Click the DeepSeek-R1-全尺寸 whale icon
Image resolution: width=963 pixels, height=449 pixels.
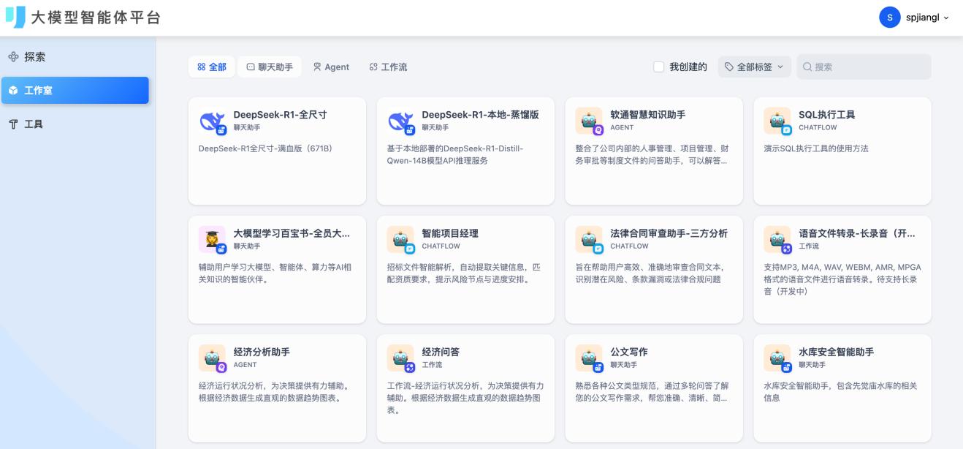213,121
